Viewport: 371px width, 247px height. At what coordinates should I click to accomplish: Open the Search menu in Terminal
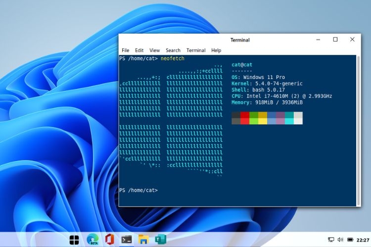(x=173, y=50)
